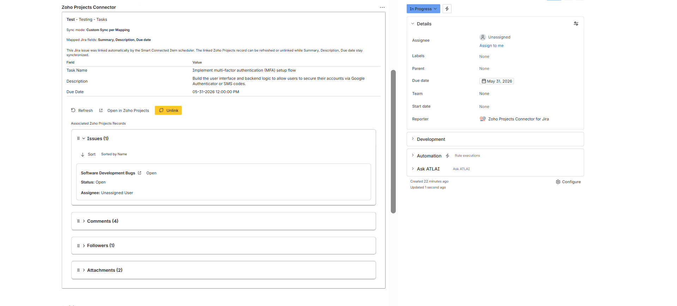677x306 pixels.
Task: Open the Zoho Projects Connector more options menu
Action: click(382, 7)
